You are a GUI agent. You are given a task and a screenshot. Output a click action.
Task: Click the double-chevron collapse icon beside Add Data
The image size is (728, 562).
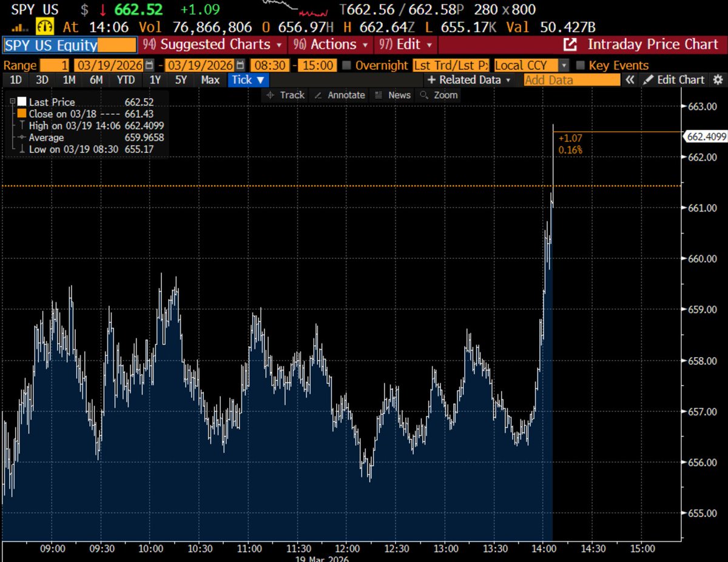pos(630,79)
